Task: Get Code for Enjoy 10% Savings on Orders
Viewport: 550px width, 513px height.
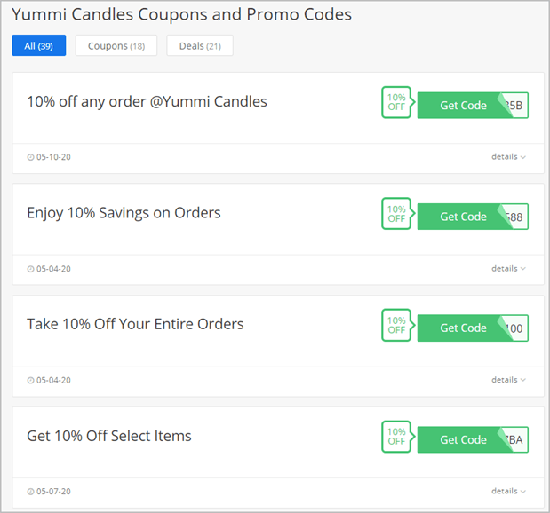Action: [473, 217]
